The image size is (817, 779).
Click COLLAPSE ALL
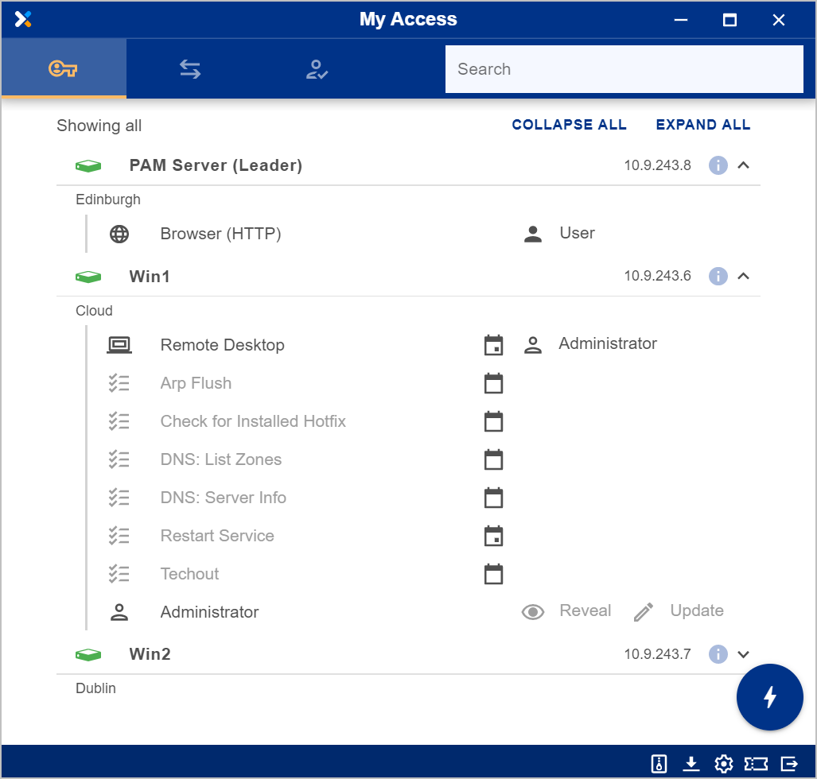(569, 125)
